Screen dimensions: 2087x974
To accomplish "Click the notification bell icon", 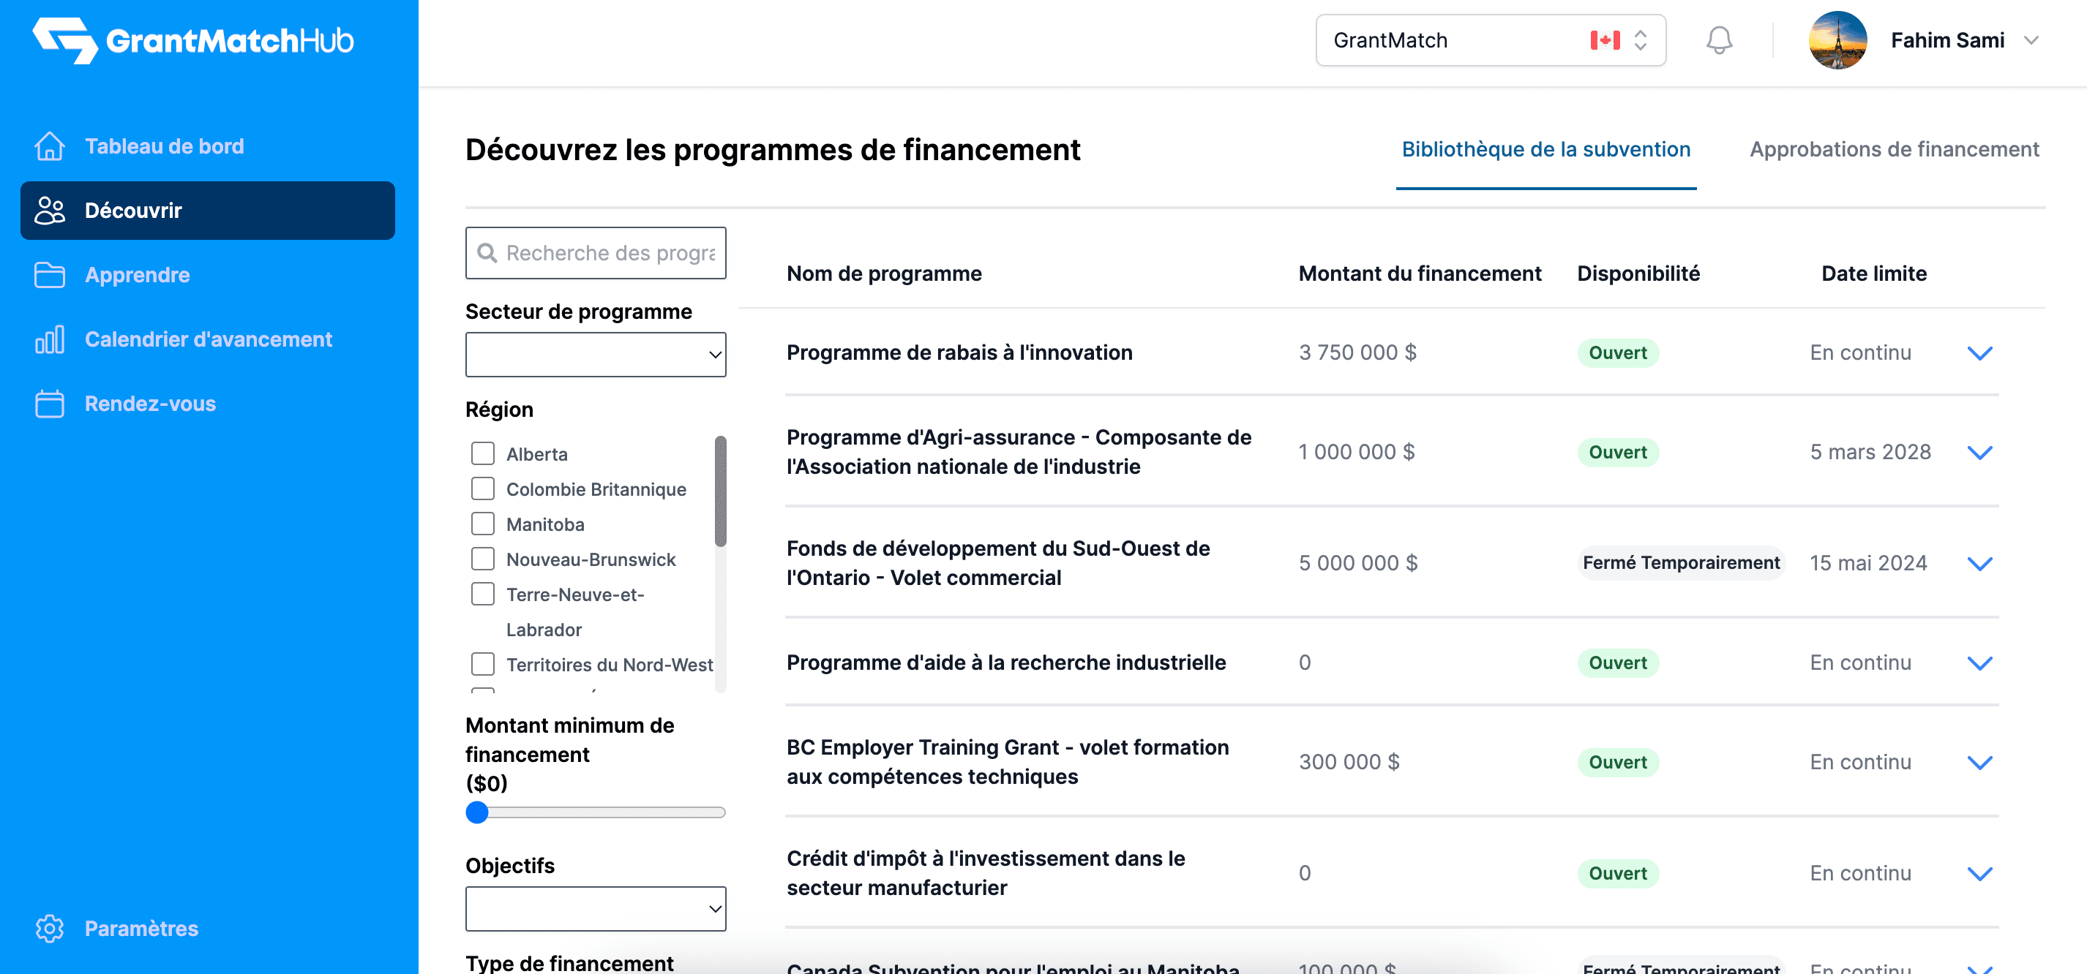I will [x=1718, y=40].
